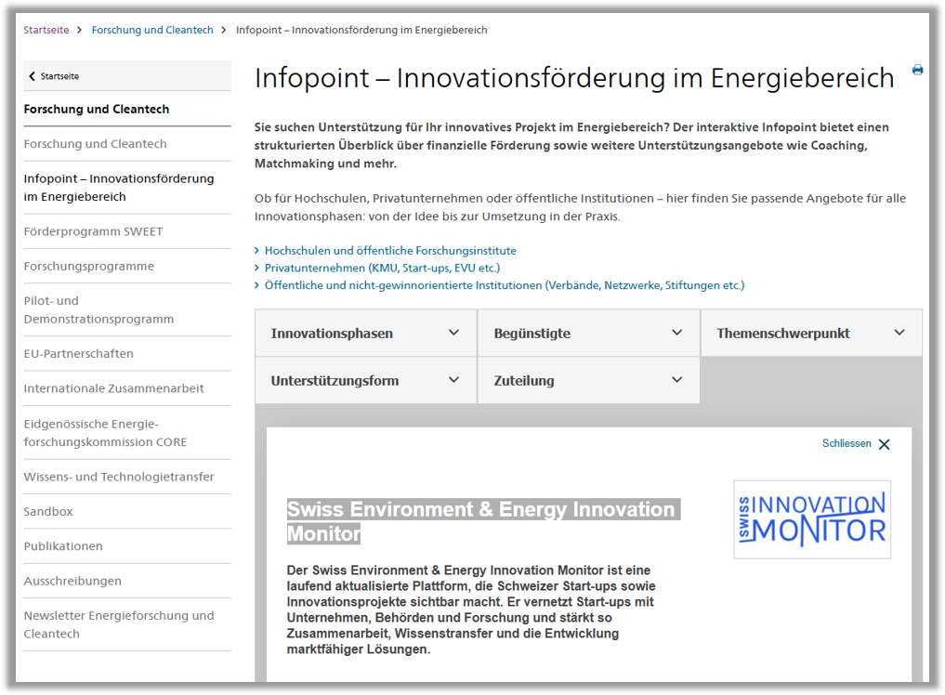This screenshot has width=945, height=695.
Task: Open EU-Partnerschaften sidebar entry
Action: (79, 354)
